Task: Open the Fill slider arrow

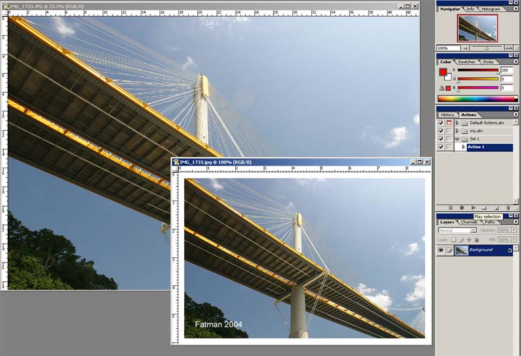Action: pyautogui.click(x=514, y=239)
